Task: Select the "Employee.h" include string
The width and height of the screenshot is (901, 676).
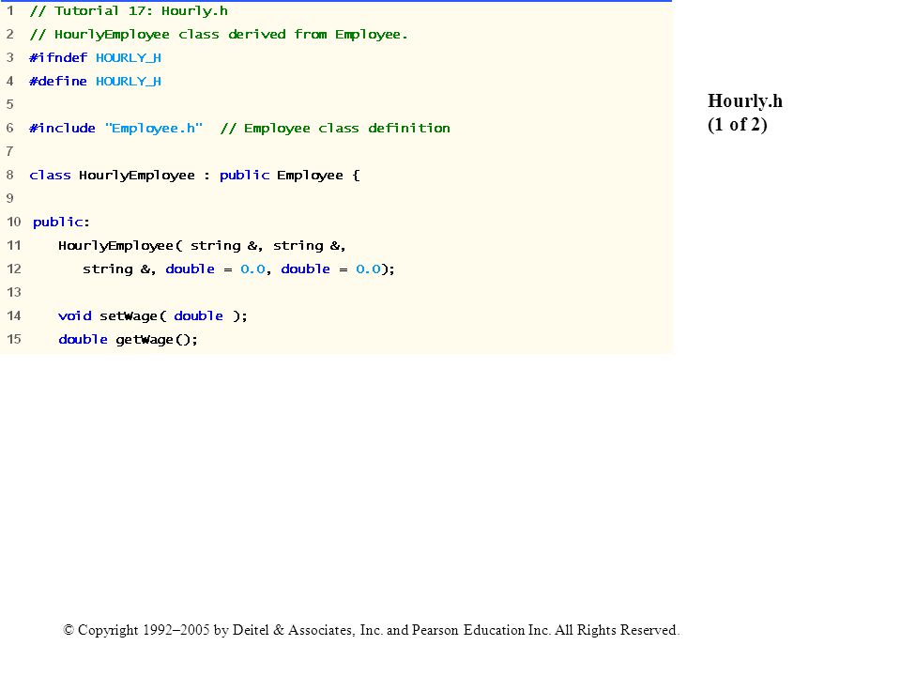Action: pyautogui.click(x=154, y=129)
